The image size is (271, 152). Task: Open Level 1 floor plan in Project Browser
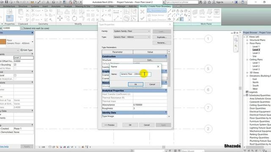(256, 46)
